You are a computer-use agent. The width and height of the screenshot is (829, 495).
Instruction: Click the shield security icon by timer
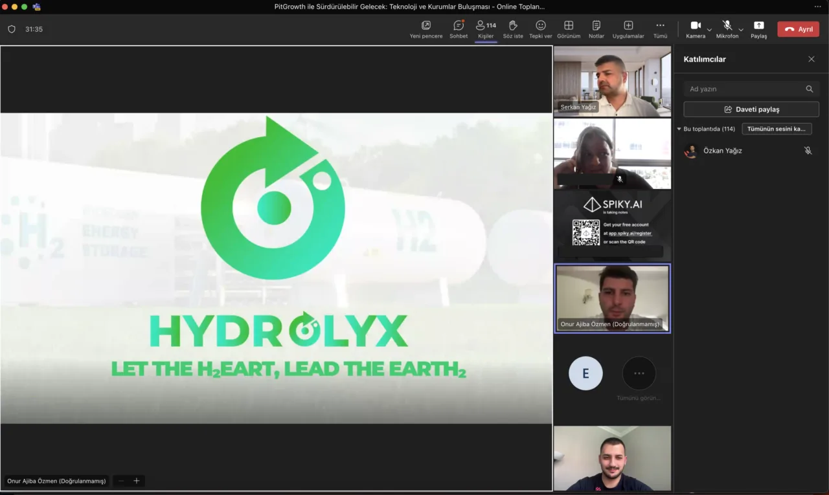click(x=12, y=29)
